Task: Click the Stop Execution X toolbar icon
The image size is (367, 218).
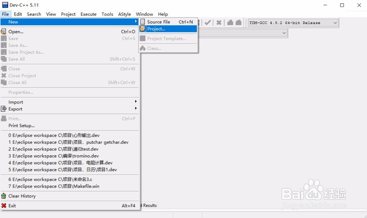Action: (x=219, y=23)
